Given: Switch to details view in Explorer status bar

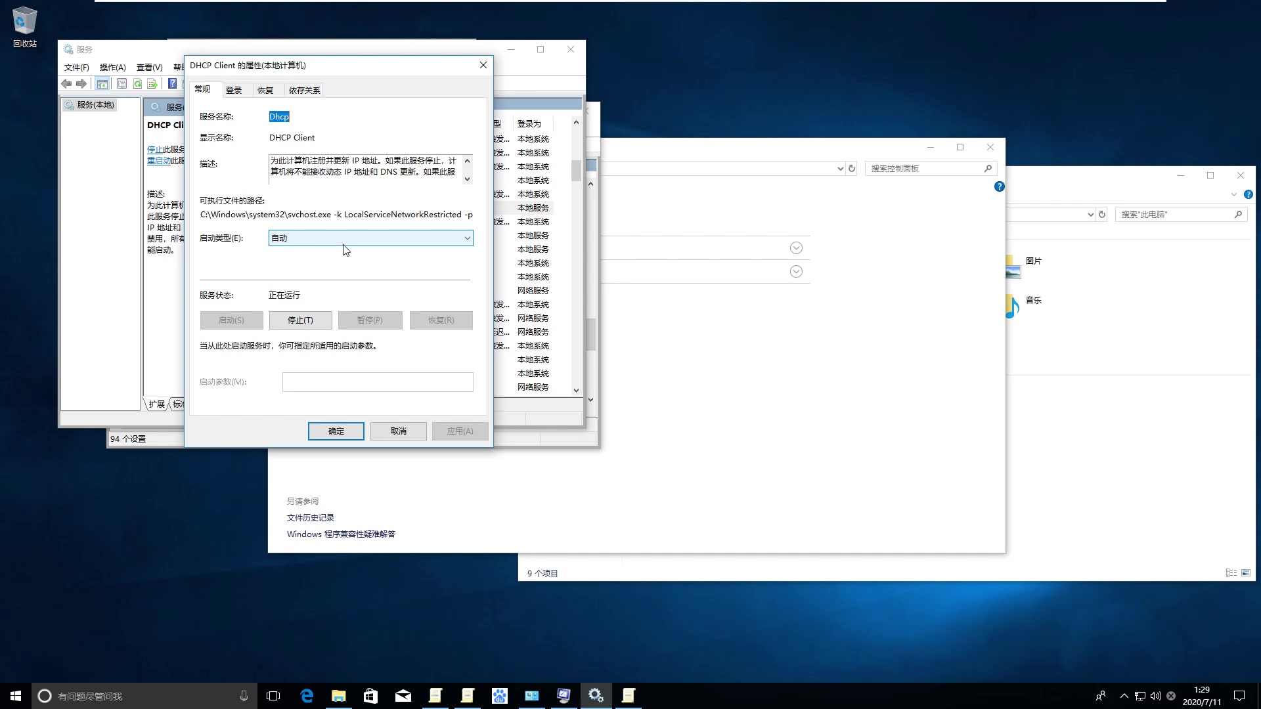Looking at the screenshot, I should coord(1231,573).
